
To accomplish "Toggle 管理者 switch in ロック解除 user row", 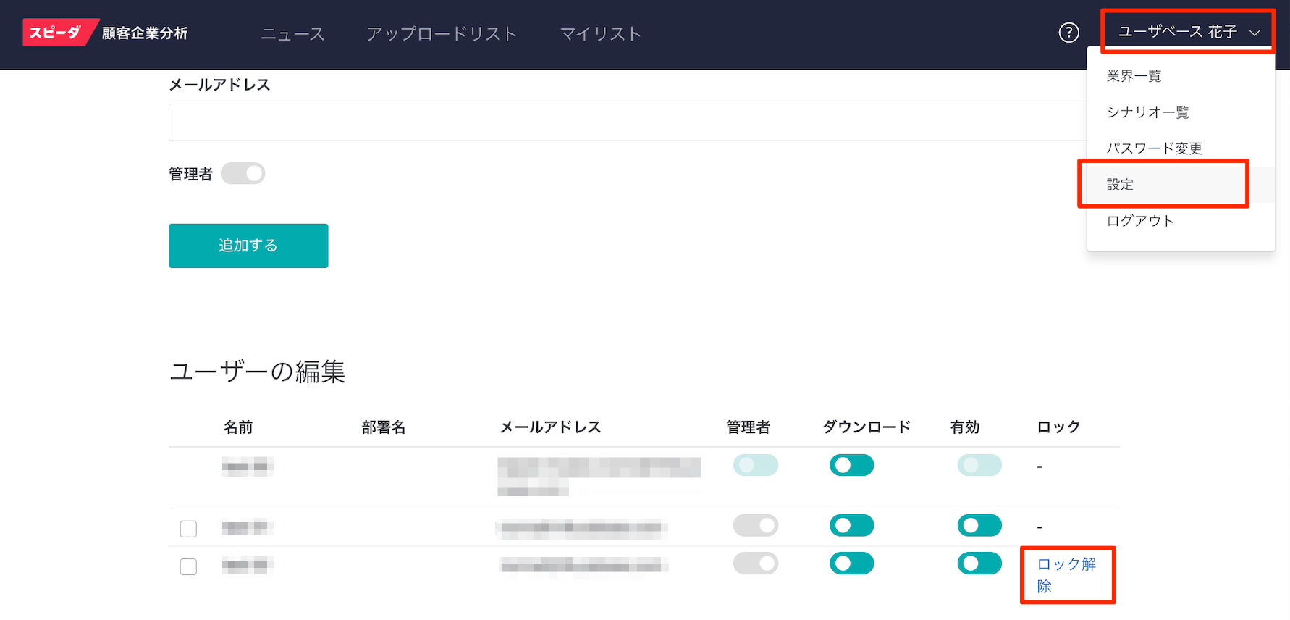I will point(756,564).
